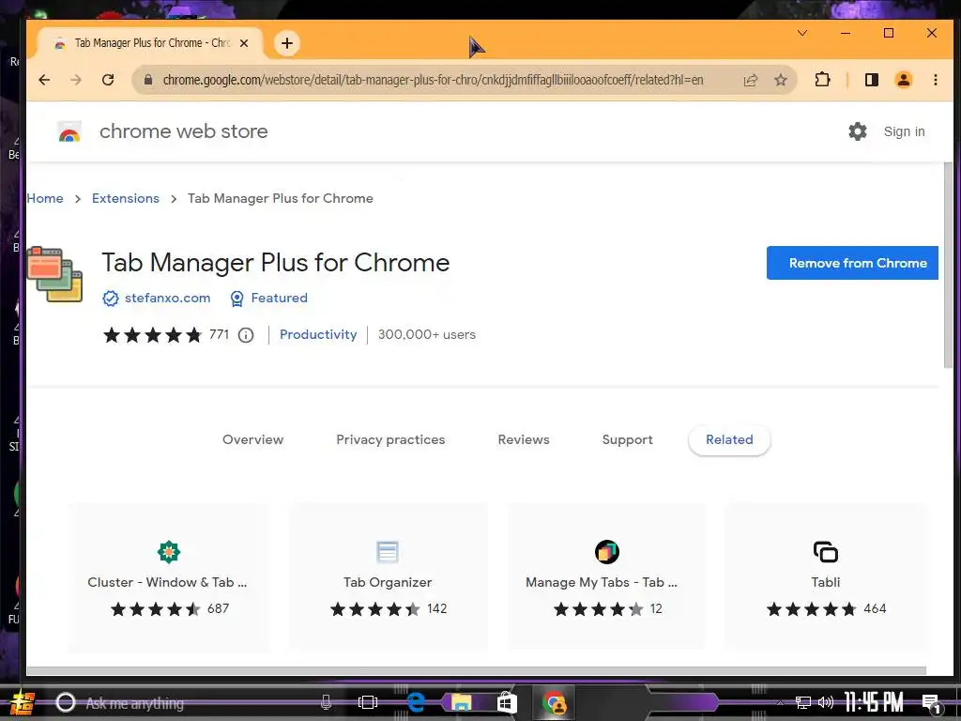Click Remove from Chrome button
The image size is (961, 721).
852,263
